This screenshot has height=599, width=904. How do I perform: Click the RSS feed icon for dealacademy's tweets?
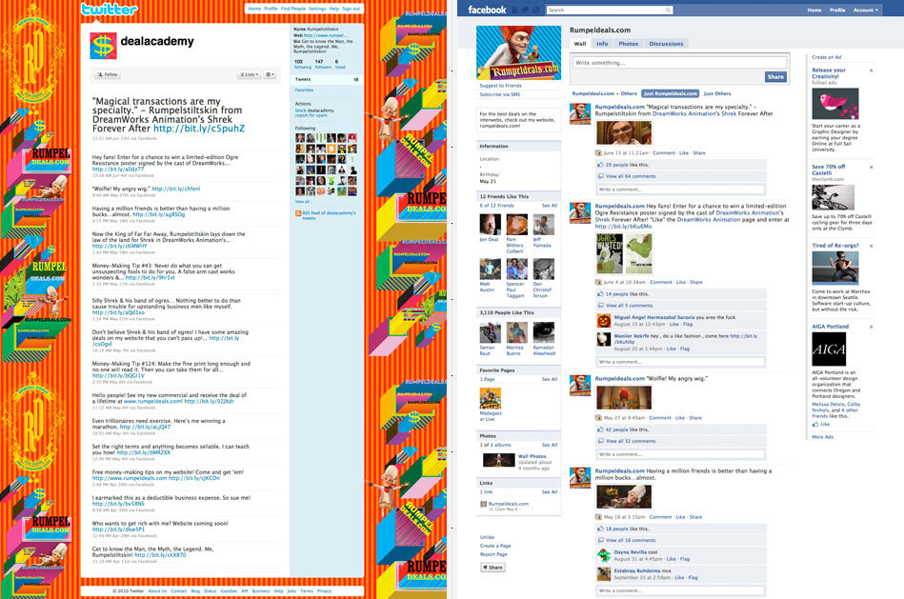click(298, 213)
